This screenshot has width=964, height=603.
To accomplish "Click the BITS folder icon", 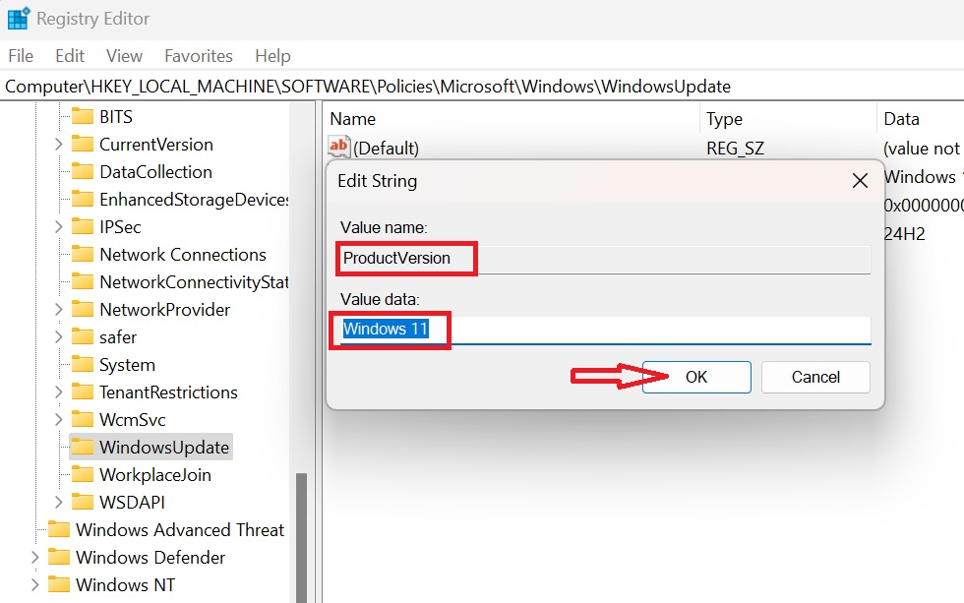I will pyautogui.click(x=83, y=116).
